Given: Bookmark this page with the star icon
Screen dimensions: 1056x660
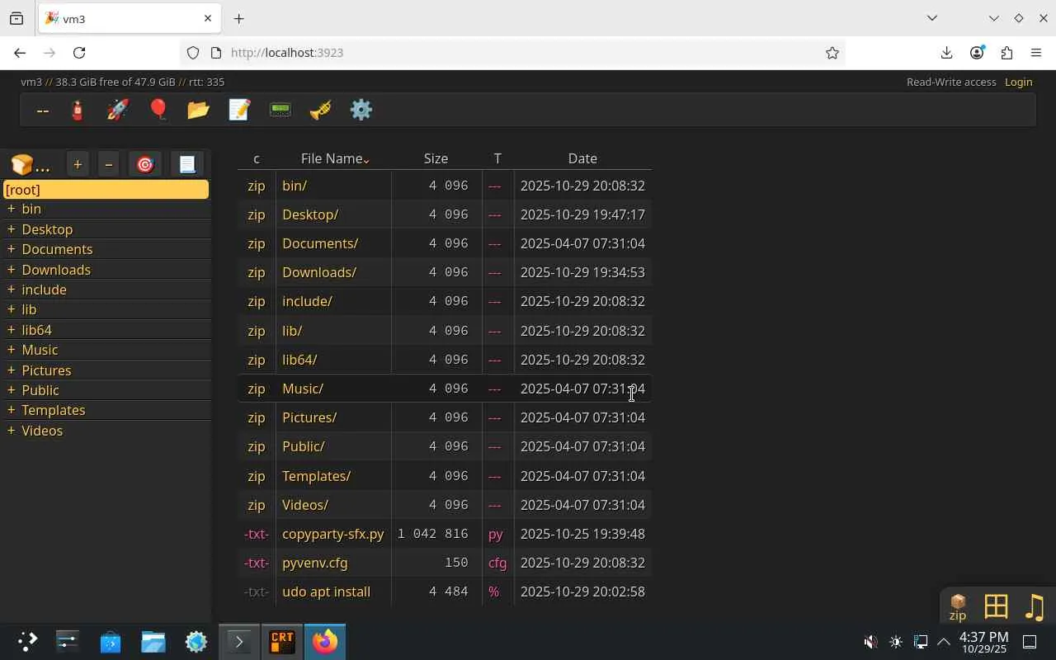Looking at the screenshot, I should (832, 53).
